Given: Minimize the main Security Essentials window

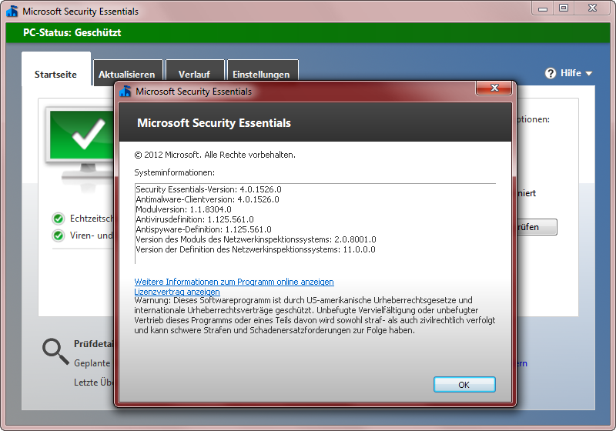Looking at the screenshot, I should tap(543, 8).
